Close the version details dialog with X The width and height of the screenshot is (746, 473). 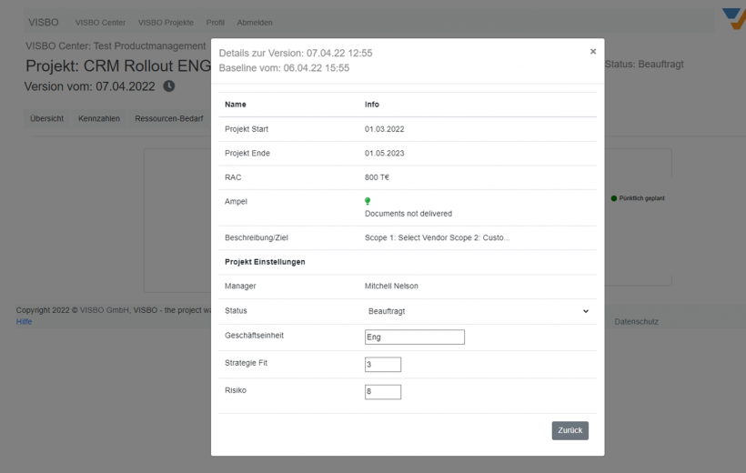tap(593, 52)
